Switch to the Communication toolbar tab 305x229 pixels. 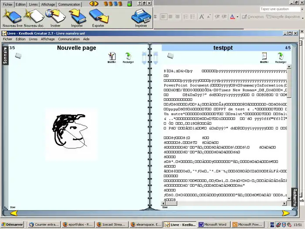69,4
